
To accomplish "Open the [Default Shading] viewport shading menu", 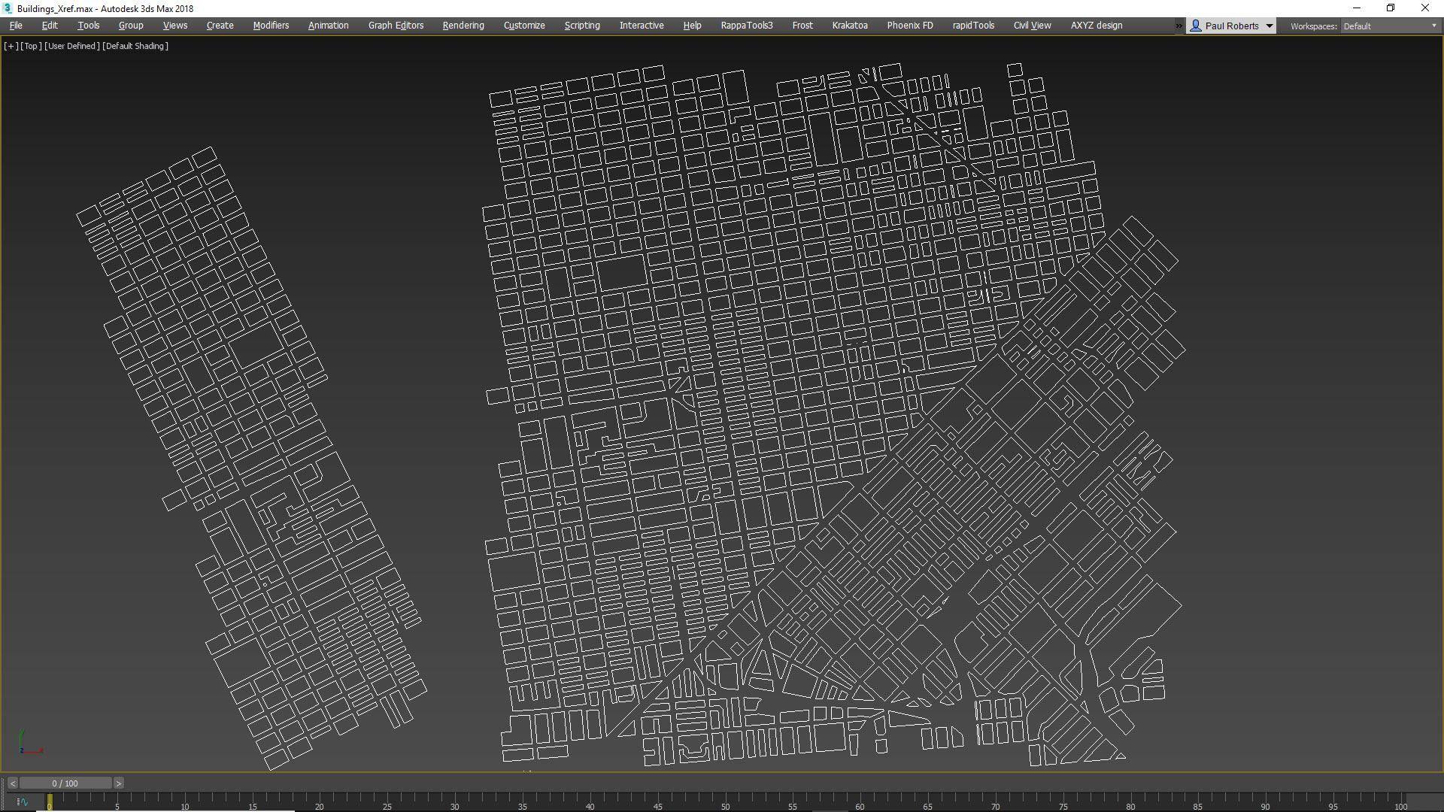I will 134,46.
